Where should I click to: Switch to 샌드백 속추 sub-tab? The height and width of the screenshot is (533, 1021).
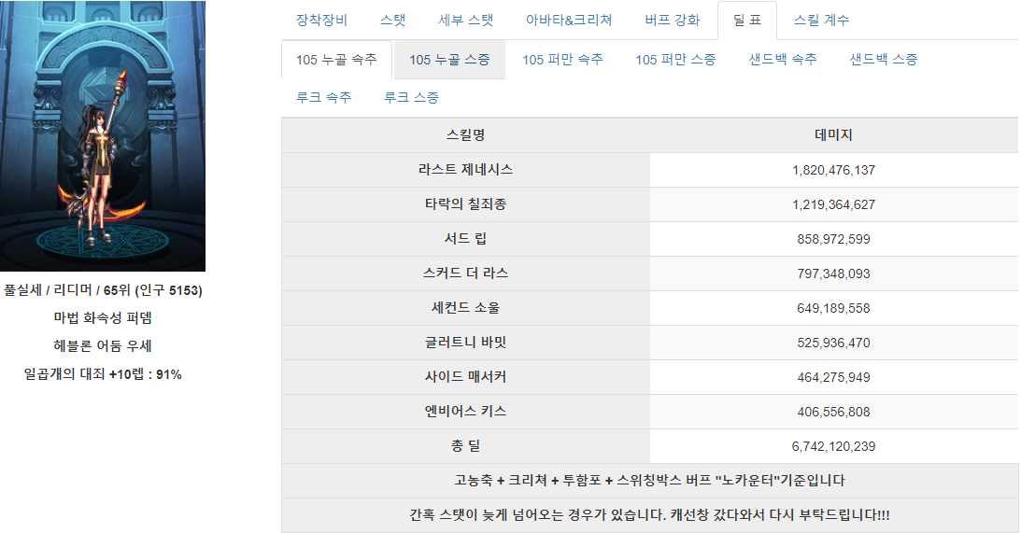783,60
